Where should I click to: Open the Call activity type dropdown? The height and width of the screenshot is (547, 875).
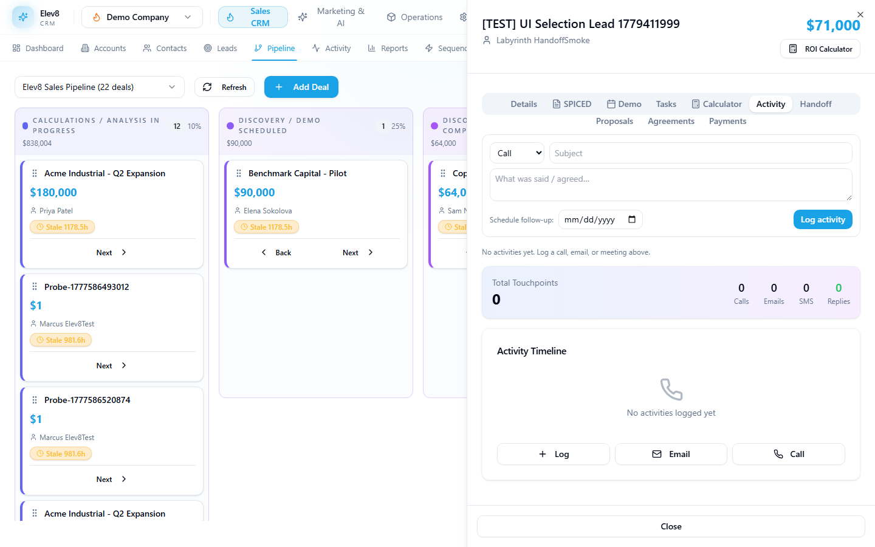pos(517,153)
